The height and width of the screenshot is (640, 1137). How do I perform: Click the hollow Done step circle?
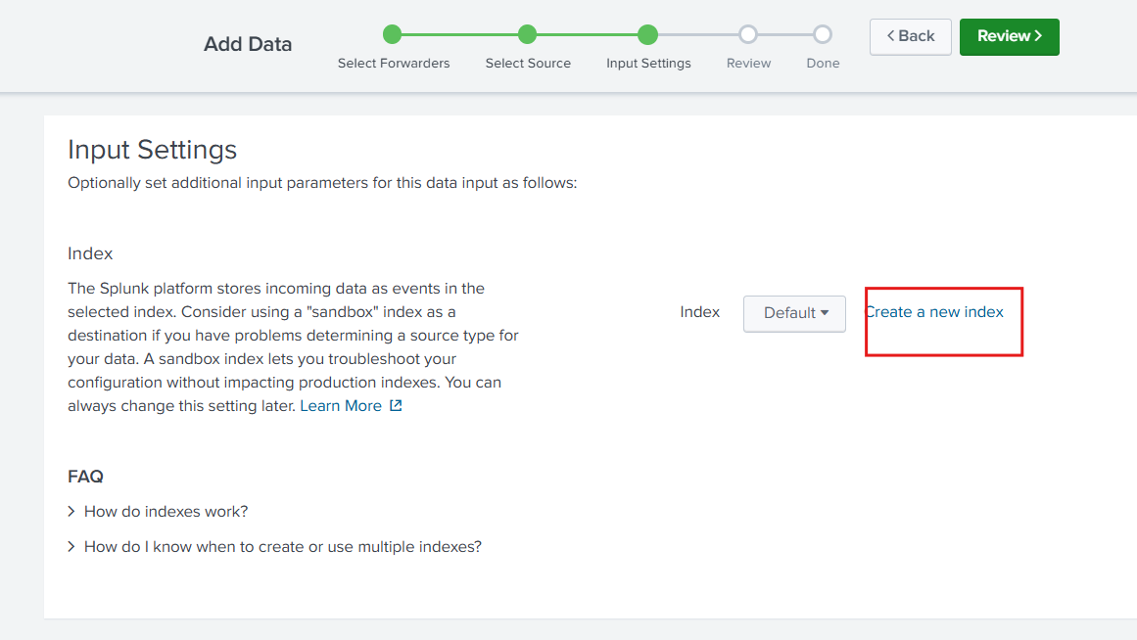point(823,35)
